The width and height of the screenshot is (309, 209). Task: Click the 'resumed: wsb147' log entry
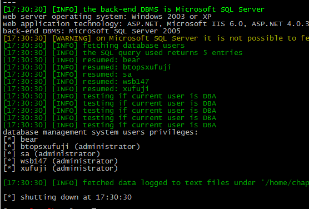[76, 82]
